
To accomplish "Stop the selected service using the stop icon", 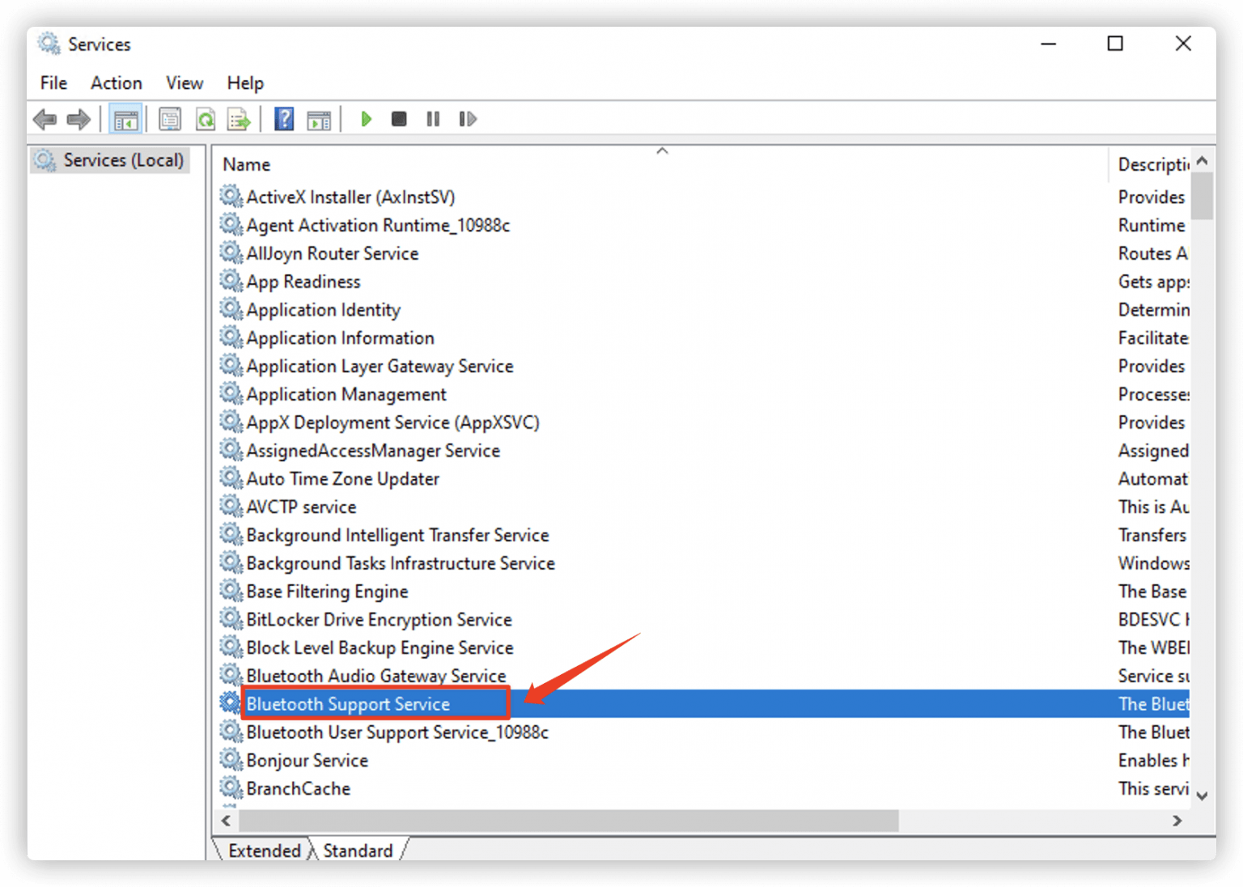I will point(398,119).
